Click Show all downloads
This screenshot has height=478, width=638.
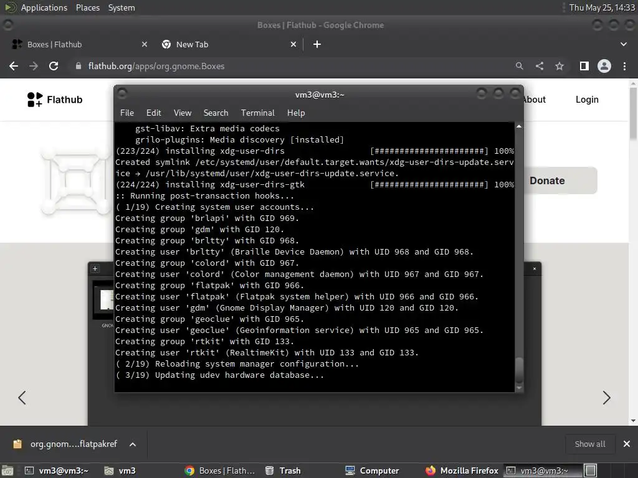click(589, 444)
